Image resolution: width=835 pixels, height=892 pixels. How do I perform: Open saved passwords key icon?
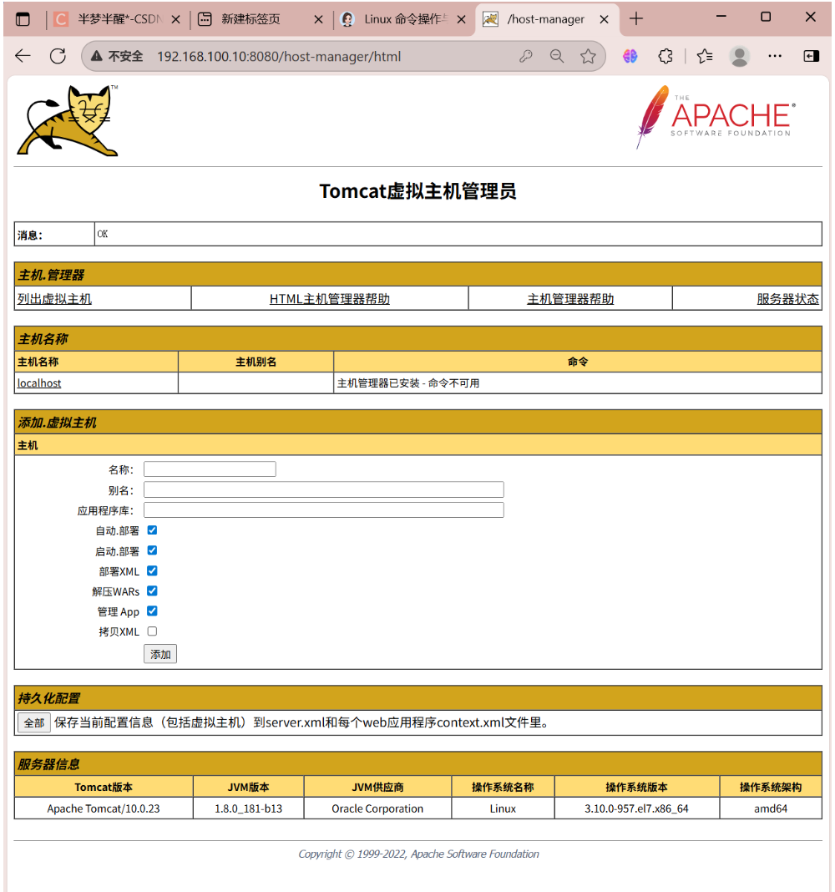click(x=526, y=56)
